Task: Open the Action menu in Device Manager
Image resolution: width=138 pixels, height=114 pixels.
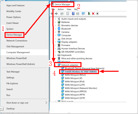Action: pos(61,9)
